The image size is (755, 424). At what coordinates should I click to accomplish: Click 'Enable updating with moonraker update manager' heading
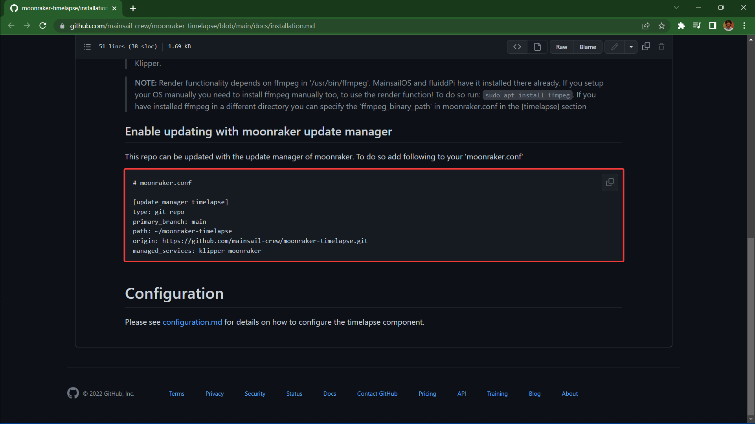(x=258, y=132)
